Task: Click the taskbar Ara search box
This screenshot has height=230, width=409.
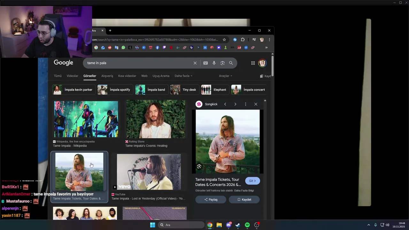Action: tap(181, 225)
